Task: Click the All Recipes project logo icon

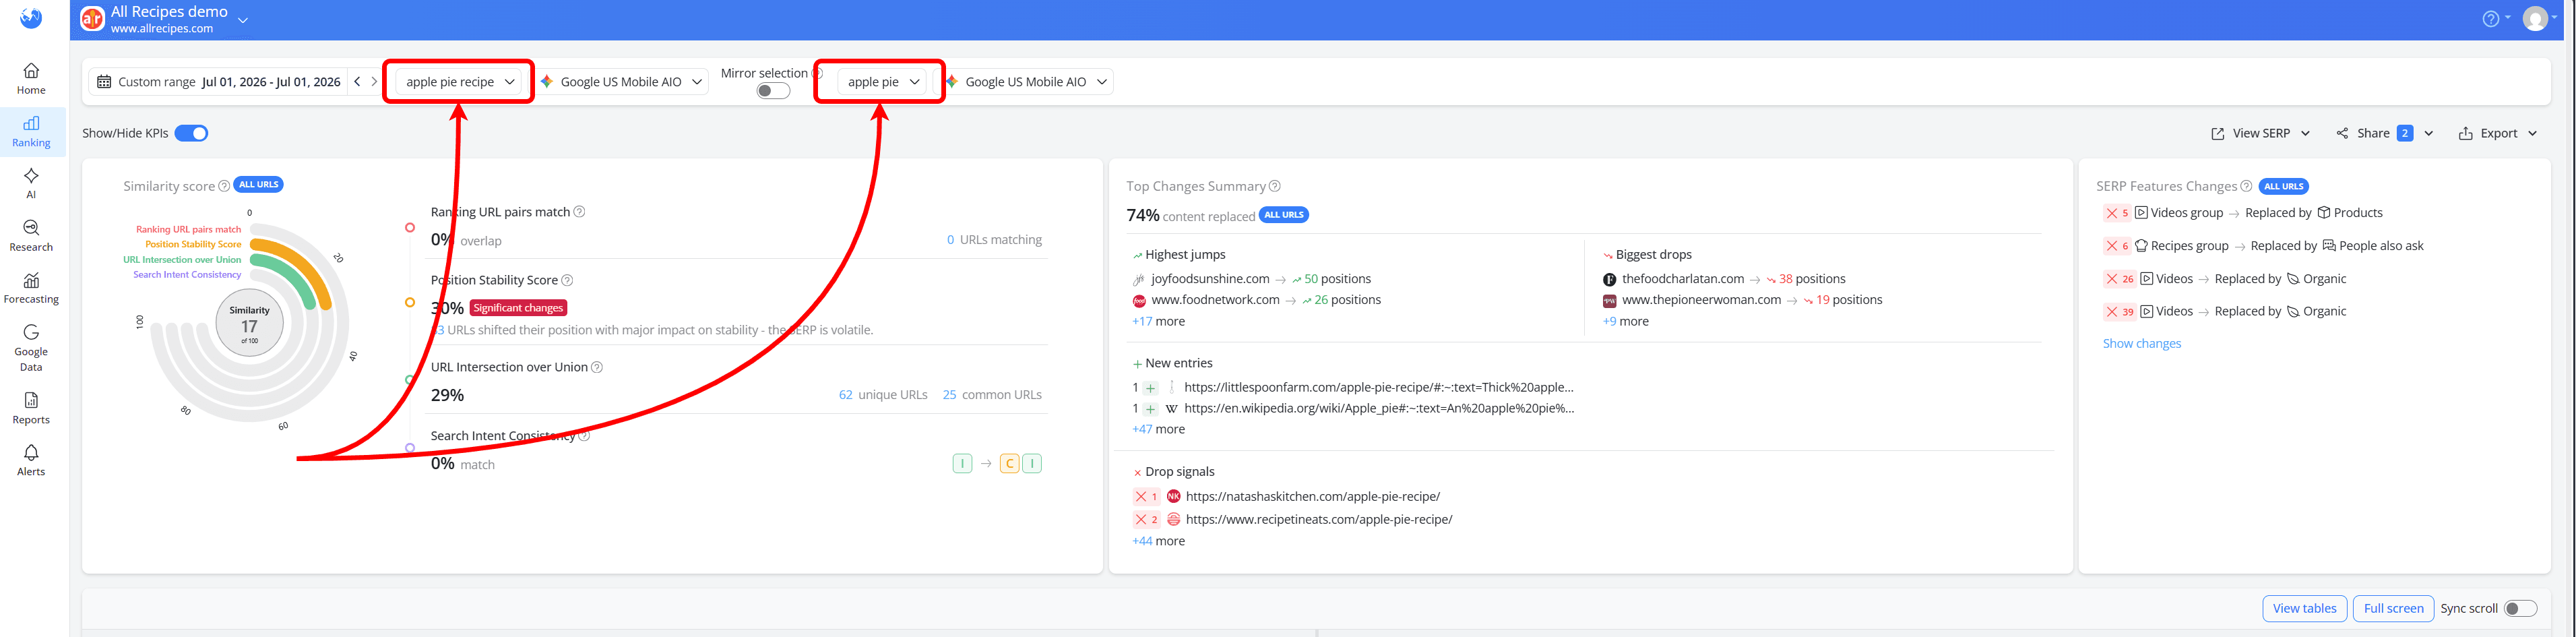Action: (92, 19)
